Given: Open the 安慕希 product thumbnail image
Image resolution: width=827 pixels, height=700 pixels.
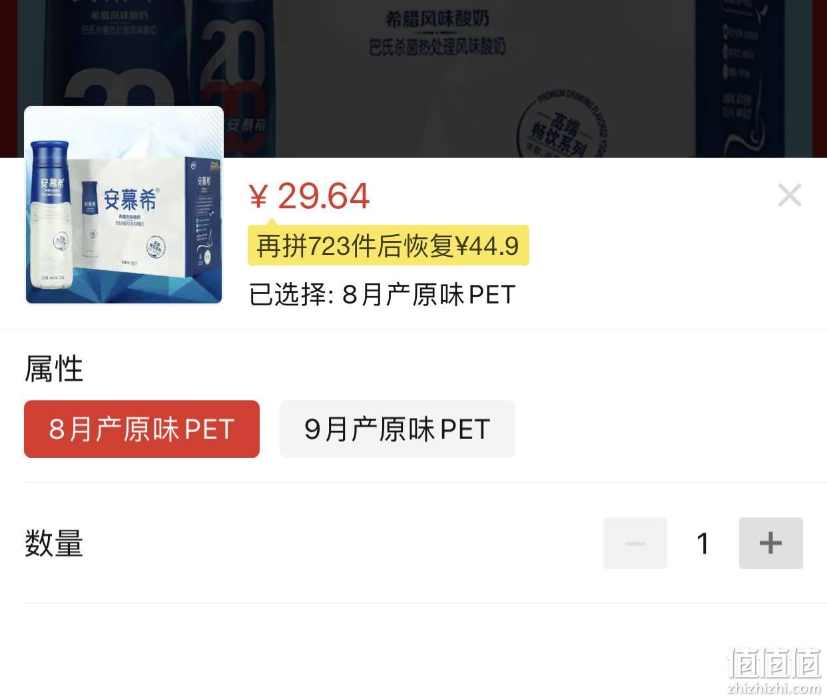Looking at the screenshot, I should (124, 205).
